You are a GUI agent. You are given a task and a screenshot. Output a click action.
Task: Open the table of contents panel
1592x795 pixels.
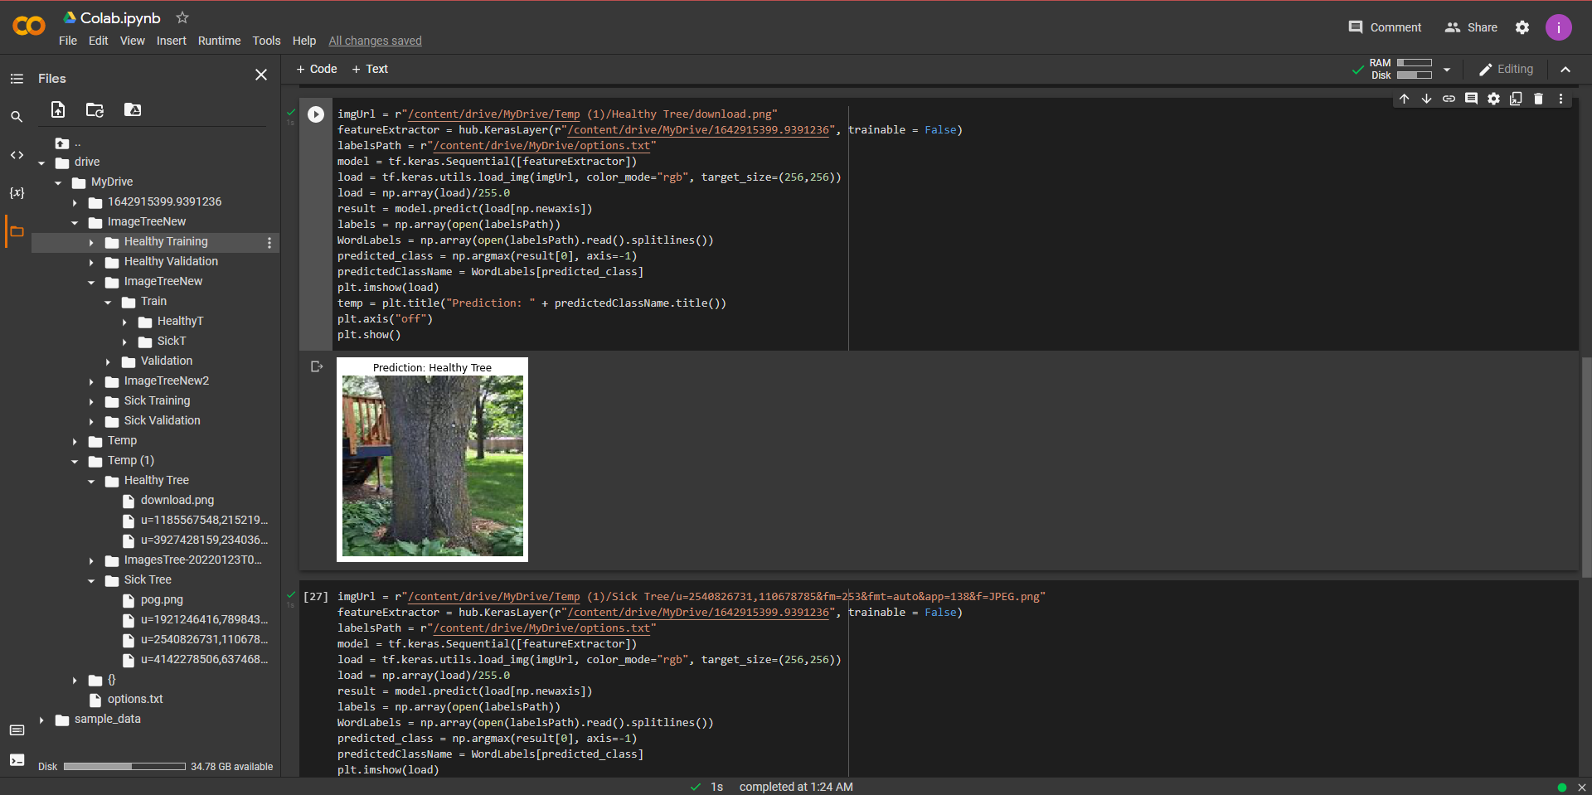pos(17,79)
